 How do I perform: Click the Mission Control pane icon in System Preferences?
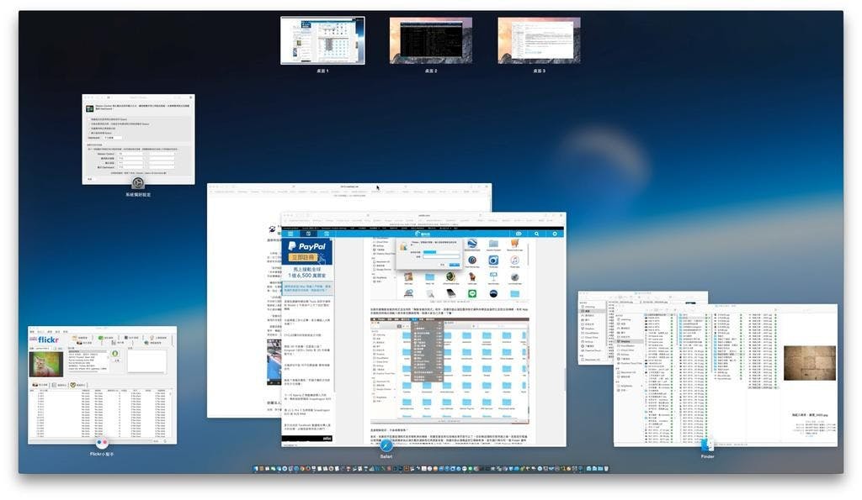pyautogui.click(x=89, y=108)
